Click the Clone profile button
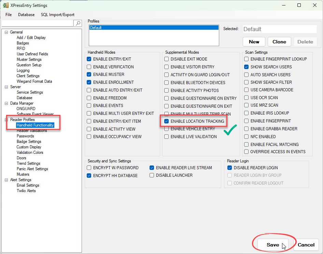The image size is (323, 254). 279,42
